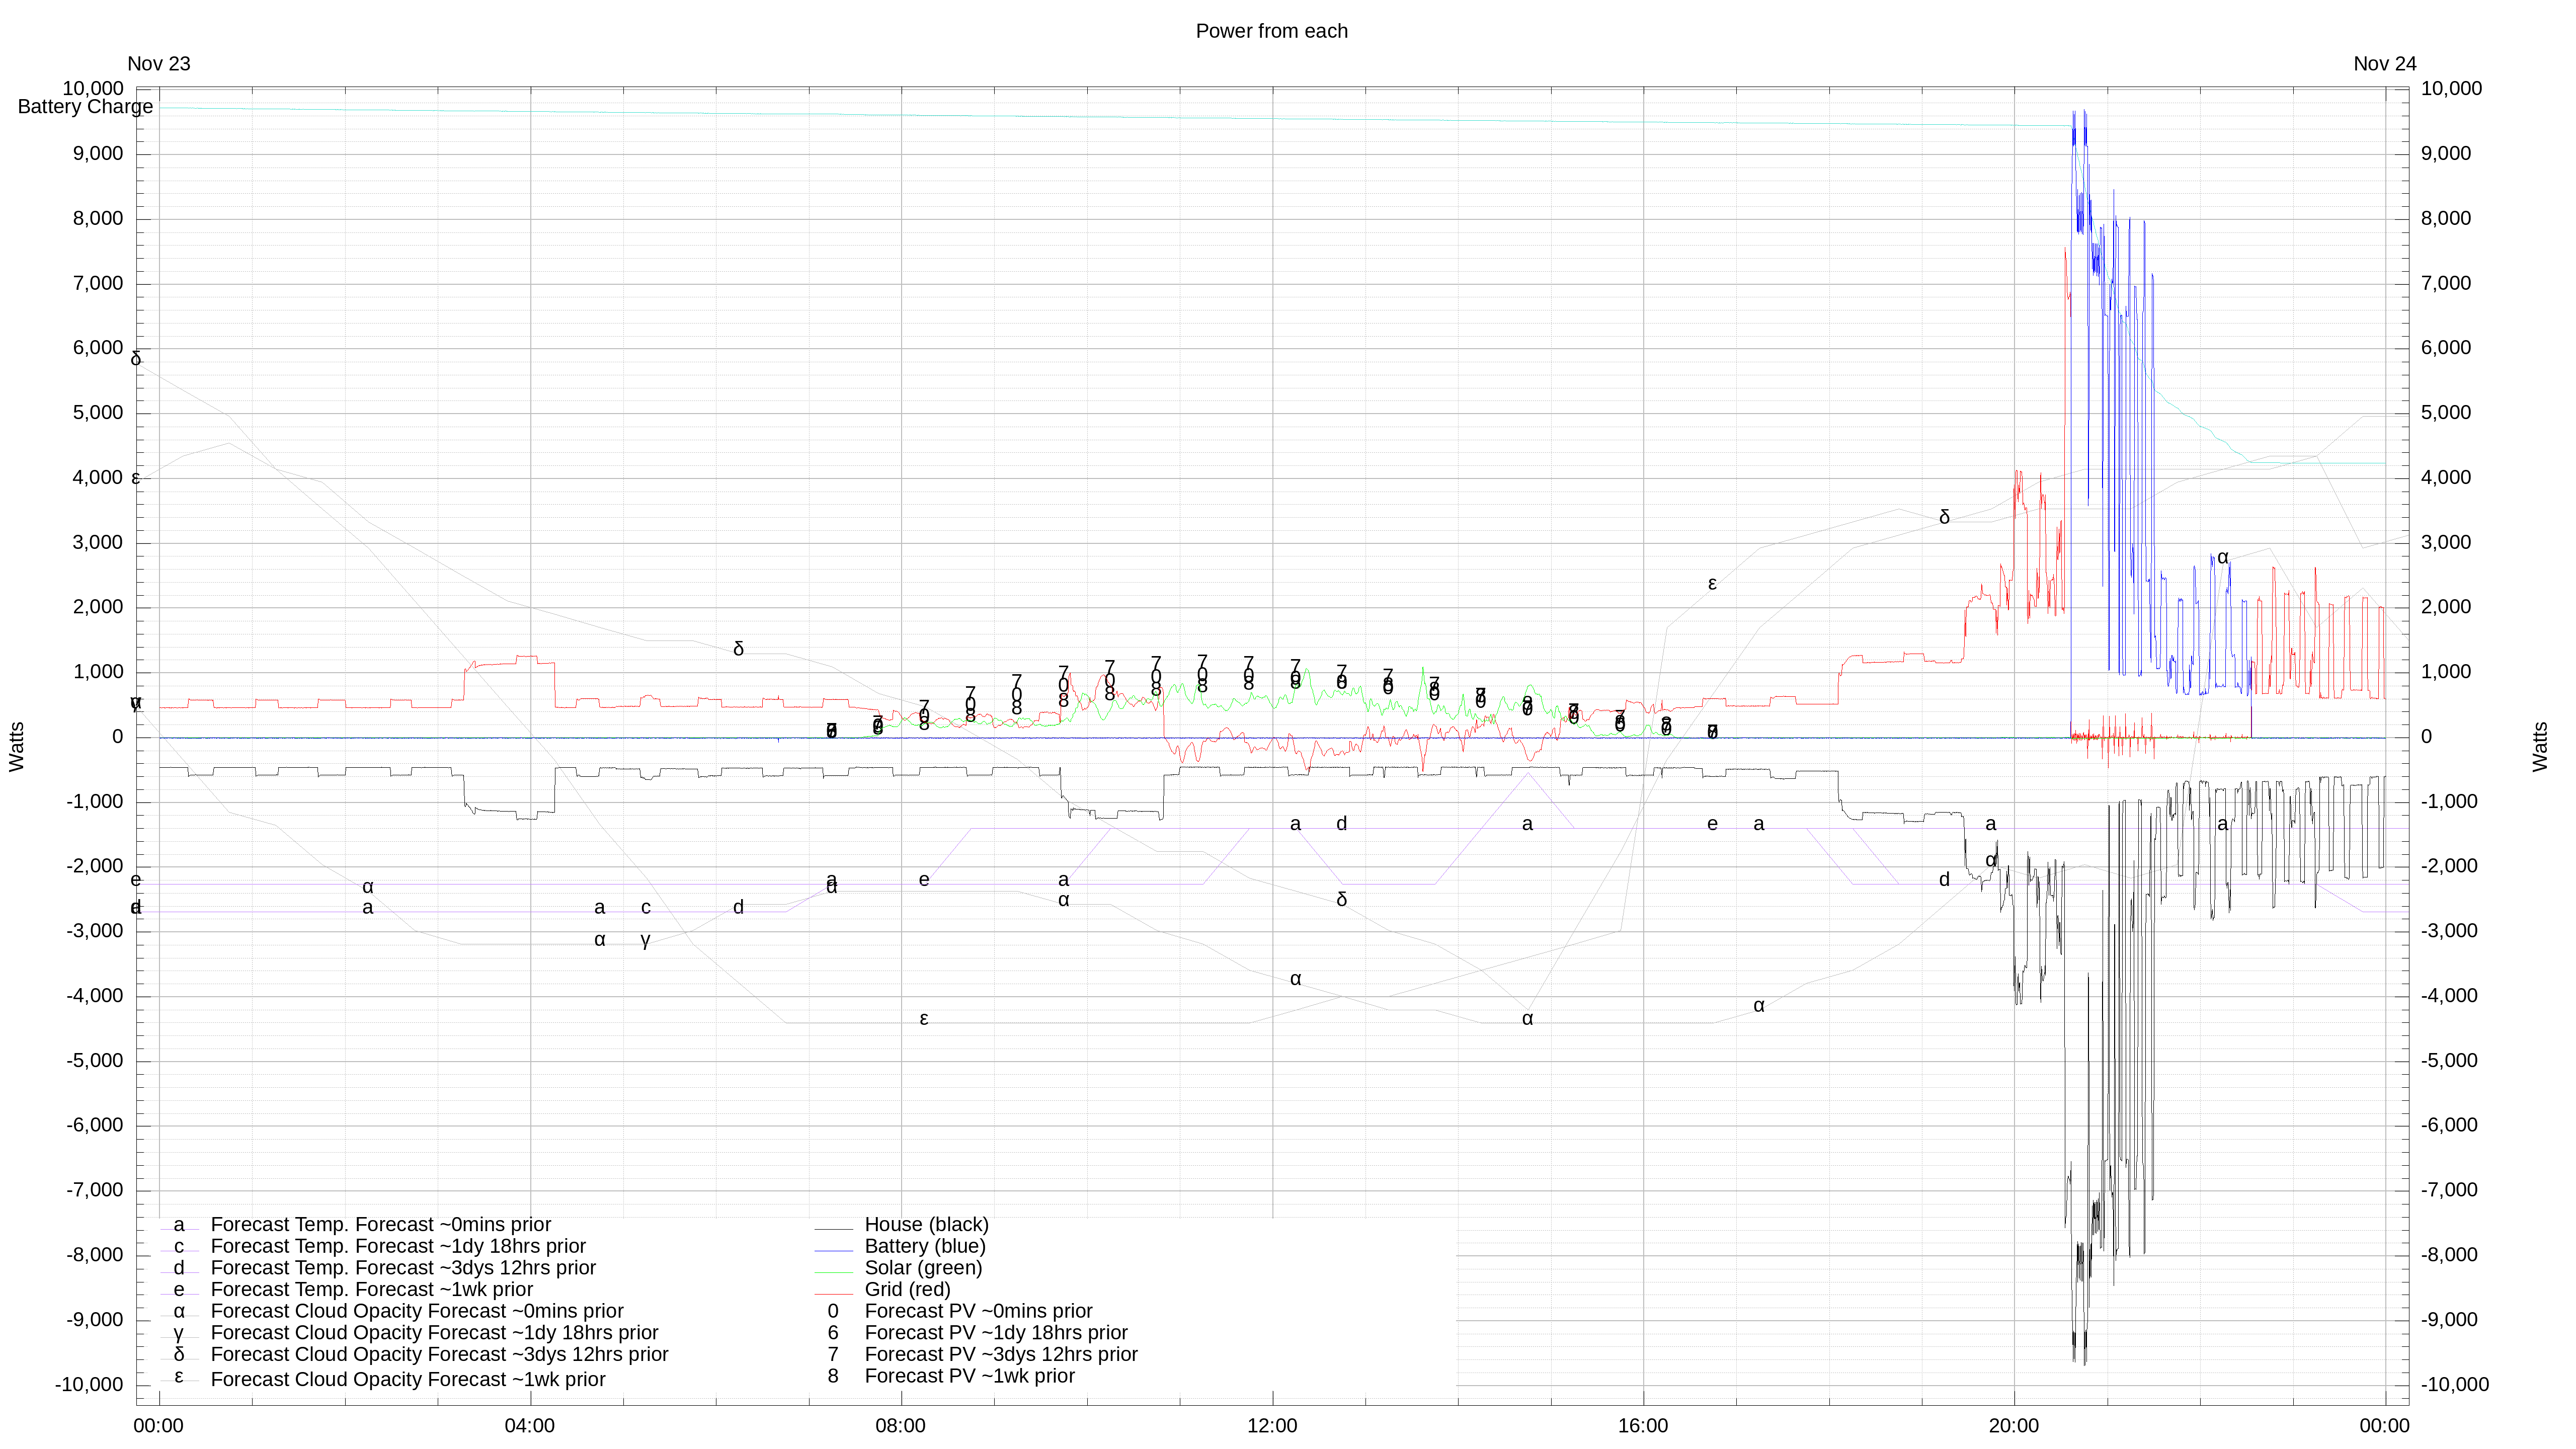The width and height of the screenshot is (2576, 1449).
Task: Click the legend marker symbol 'α'
Action: tap(179, 1311)
